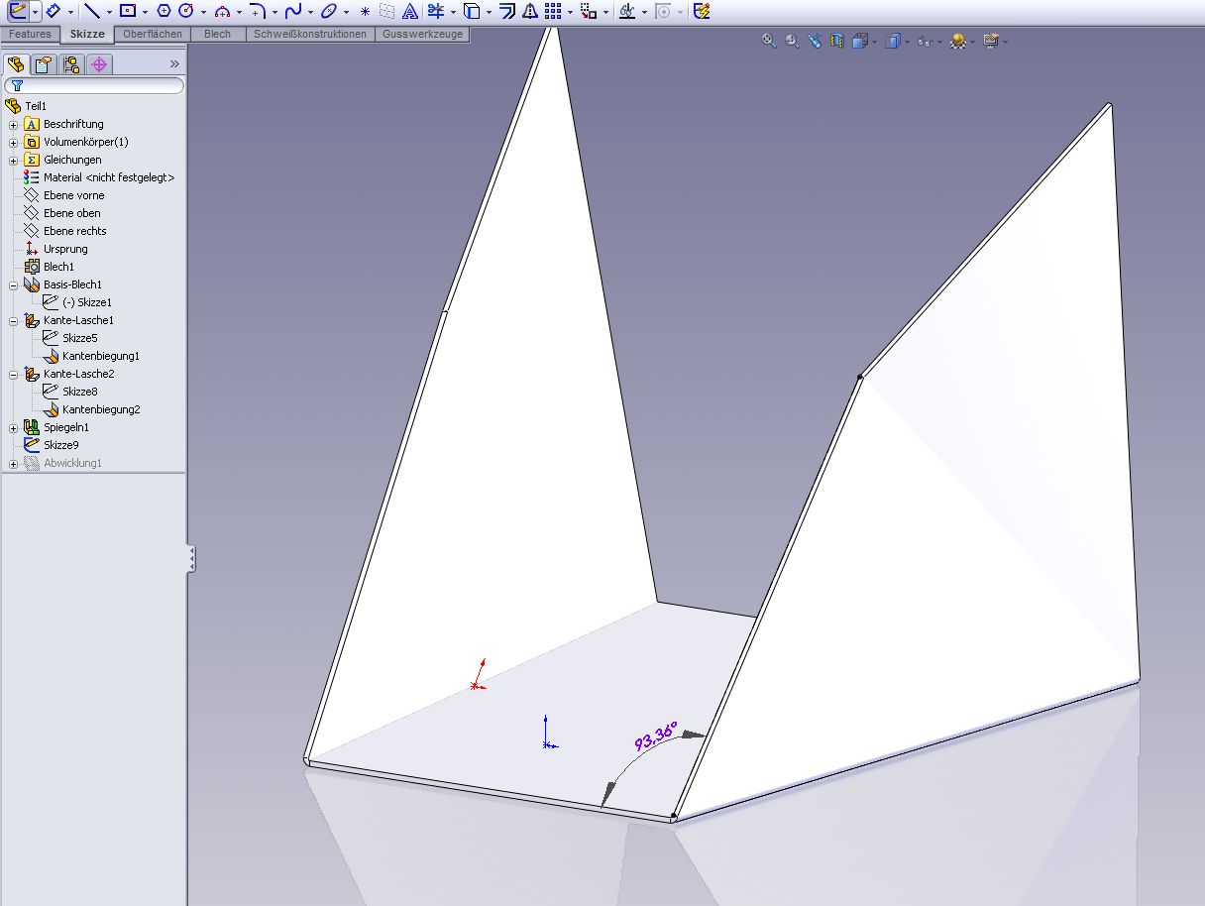This screenshot has width=1205, height=906.
Task: Switch to the Schweißkonstruktionen tab
Action: (x=310, y=34)
